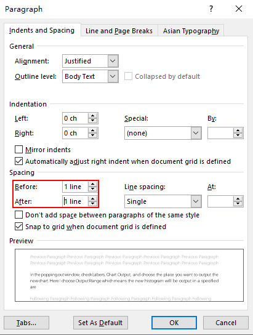The height and width of the screenshot is (335, 253).
Task: Increase the By indentation value
Action: [238, 131]
